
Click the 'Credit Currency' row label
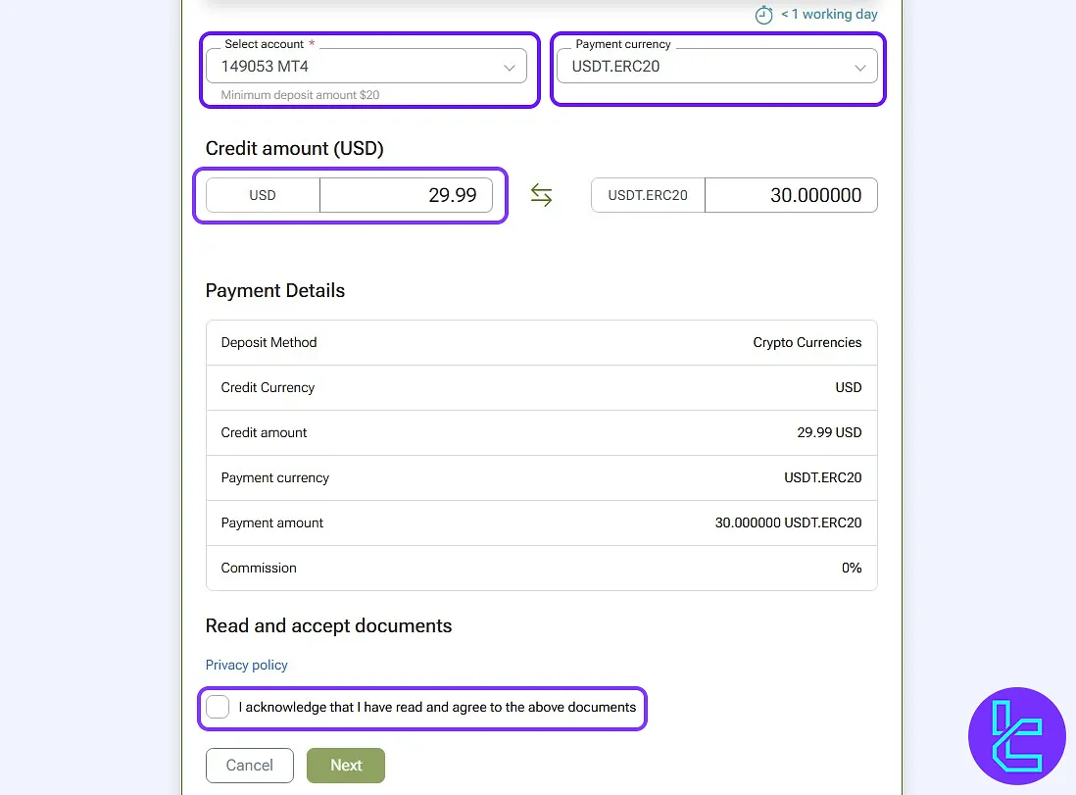tap(268, 388)
